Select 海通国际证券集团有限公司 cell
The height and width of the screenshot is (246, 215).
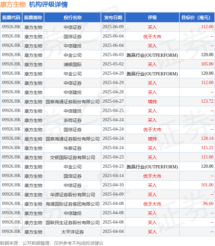[x=72, y=204]
